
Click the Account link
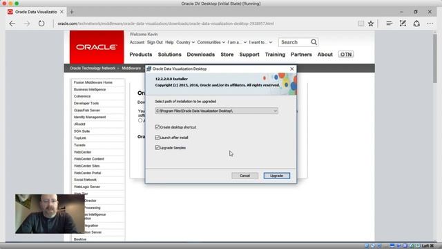pos(137,42)
